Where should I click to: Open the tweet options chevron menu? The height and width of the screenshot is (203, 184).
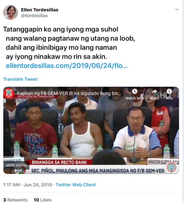[x=177, y=9]
